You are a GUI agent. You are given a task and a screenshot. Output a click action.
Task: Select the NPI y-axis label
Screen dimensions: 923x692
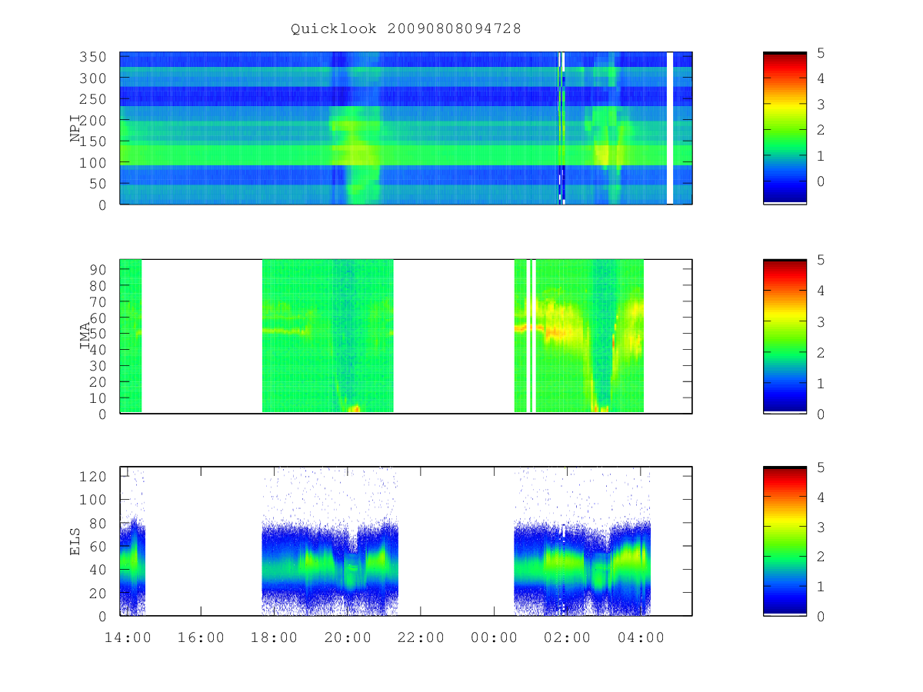pos(75,128)
